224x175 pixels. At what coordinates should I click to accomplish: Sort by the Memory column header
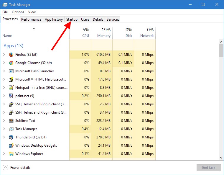102,33
